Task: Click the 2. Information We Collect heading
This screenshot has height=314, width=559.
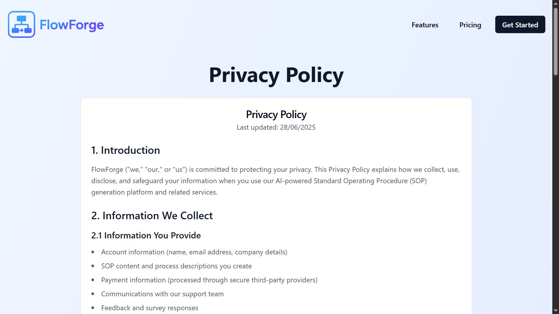Action: click(x=152, y=216)
